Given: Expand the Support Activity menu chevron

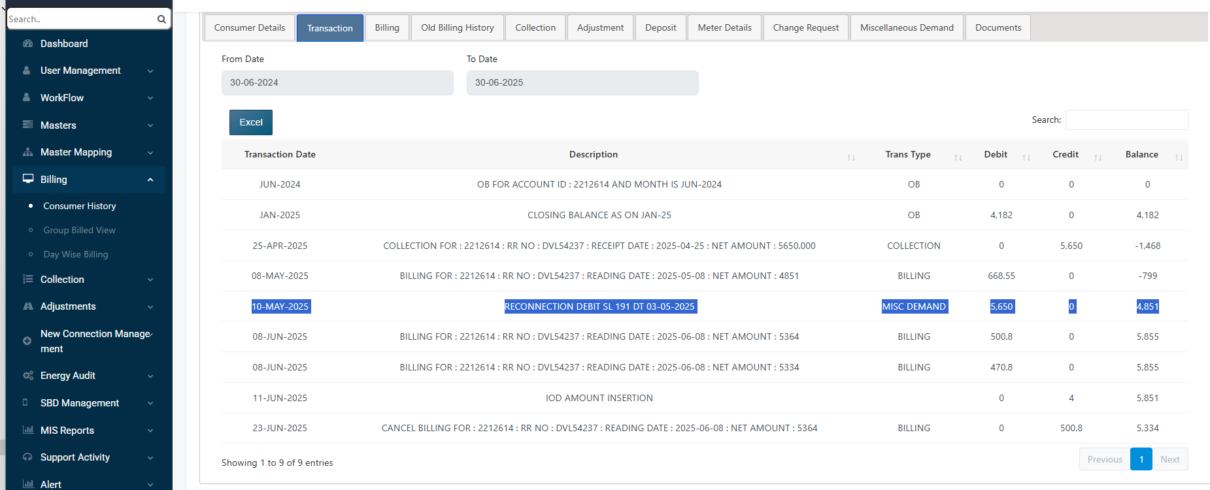Looking at the screenshot, I should point(150,458).
